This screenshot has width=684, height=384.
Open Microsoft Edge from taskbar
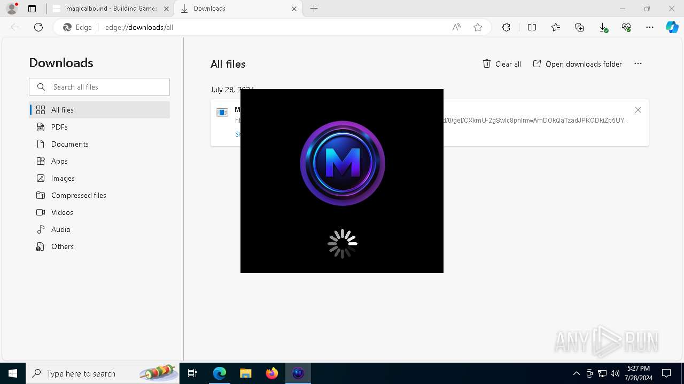[x=220, y=373]
